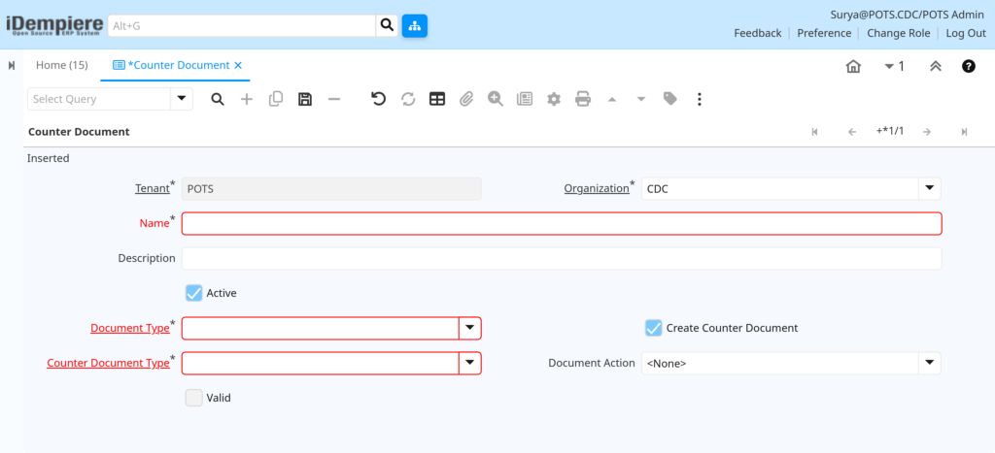Focus the Alt+G global search box
The width and height of the screenshot is (995, 453).
(x=242, y=26)
